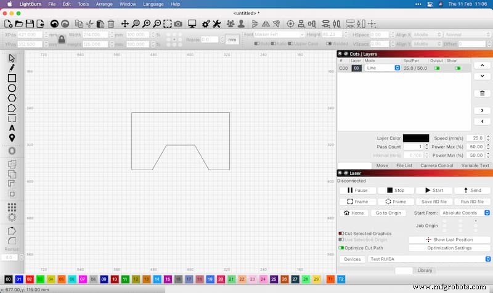Click the Stop button
Screen dimensions: 493x293
396,190
